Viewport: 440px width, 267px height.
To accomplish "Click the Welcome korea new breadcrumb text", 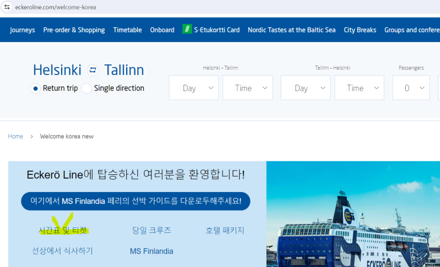I will [67, 136].
